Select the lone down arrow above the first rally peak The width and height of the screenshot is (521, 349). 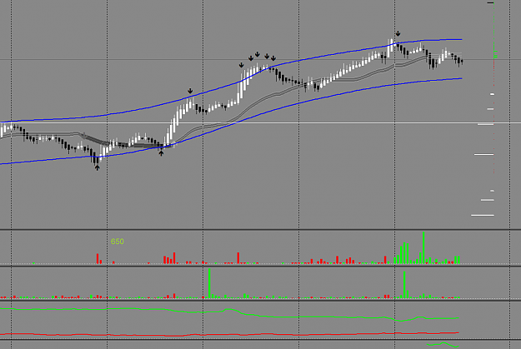click(x=190, y=91)
